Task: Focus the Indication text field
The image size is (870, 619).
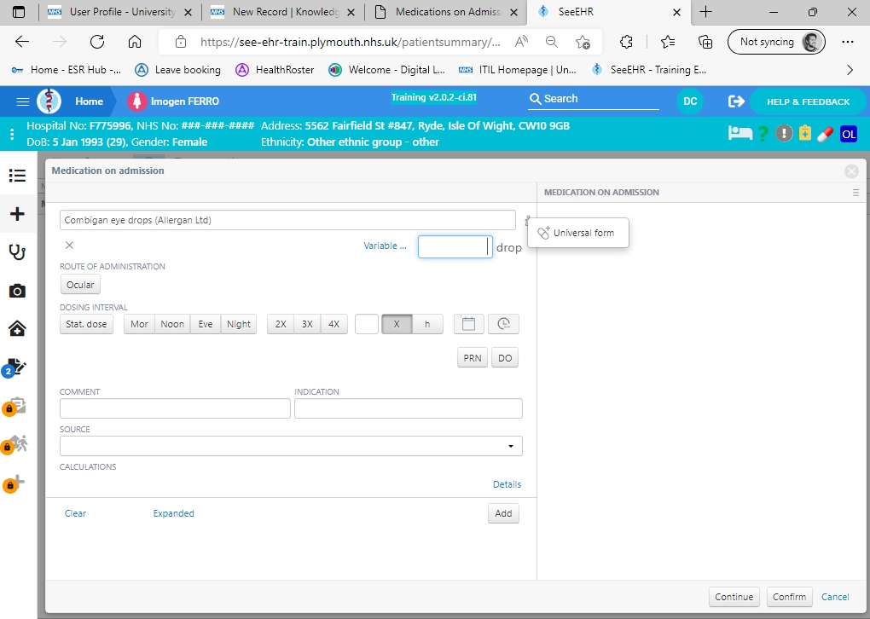Action: [x=409, y=408]
